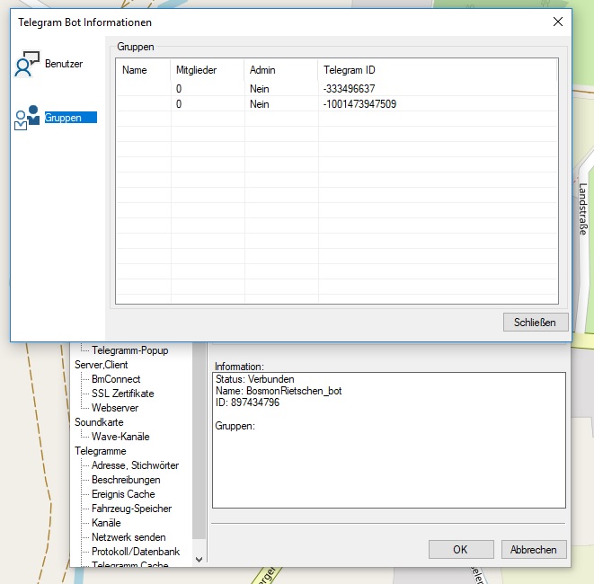Open Telegramm-Popup tree entry
The image size is (594, 584).
[129, 350]
